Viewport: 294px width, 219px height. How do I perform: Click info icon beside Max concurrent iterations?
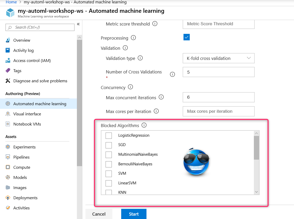161,97
